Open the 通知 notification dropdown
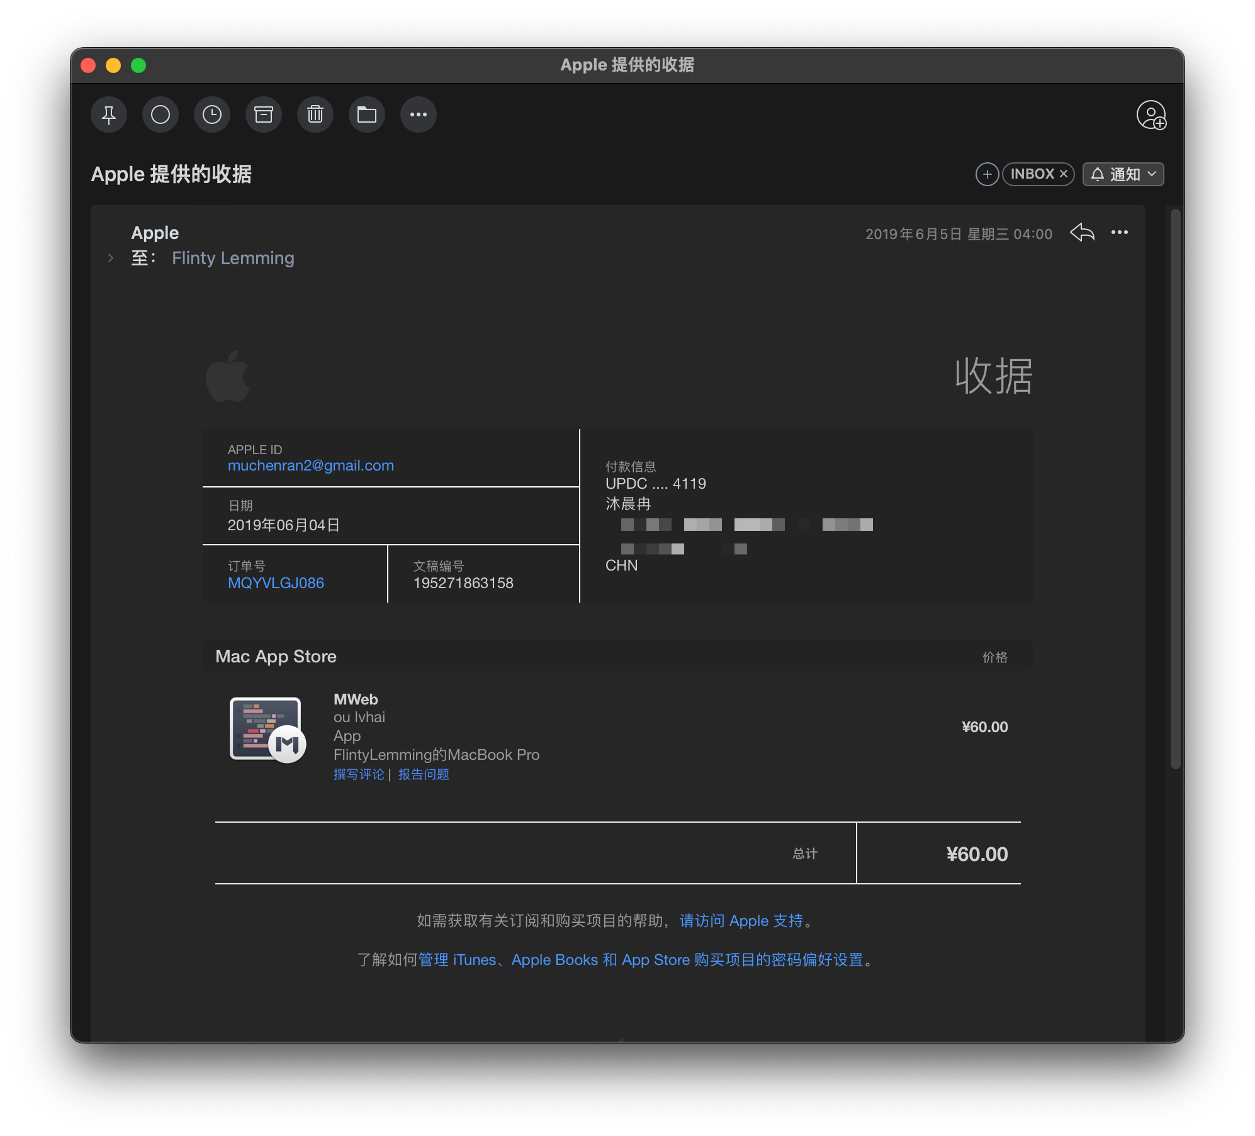1255x1136 pixels. [1123, 174]
